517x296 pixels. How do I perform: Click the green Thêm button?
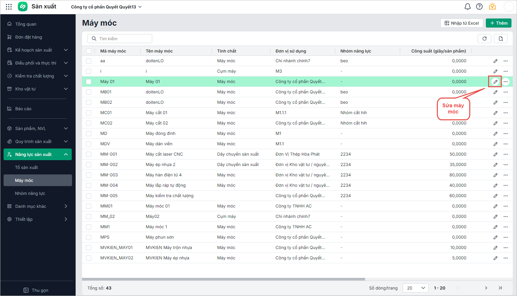click(x=499, y=23)
